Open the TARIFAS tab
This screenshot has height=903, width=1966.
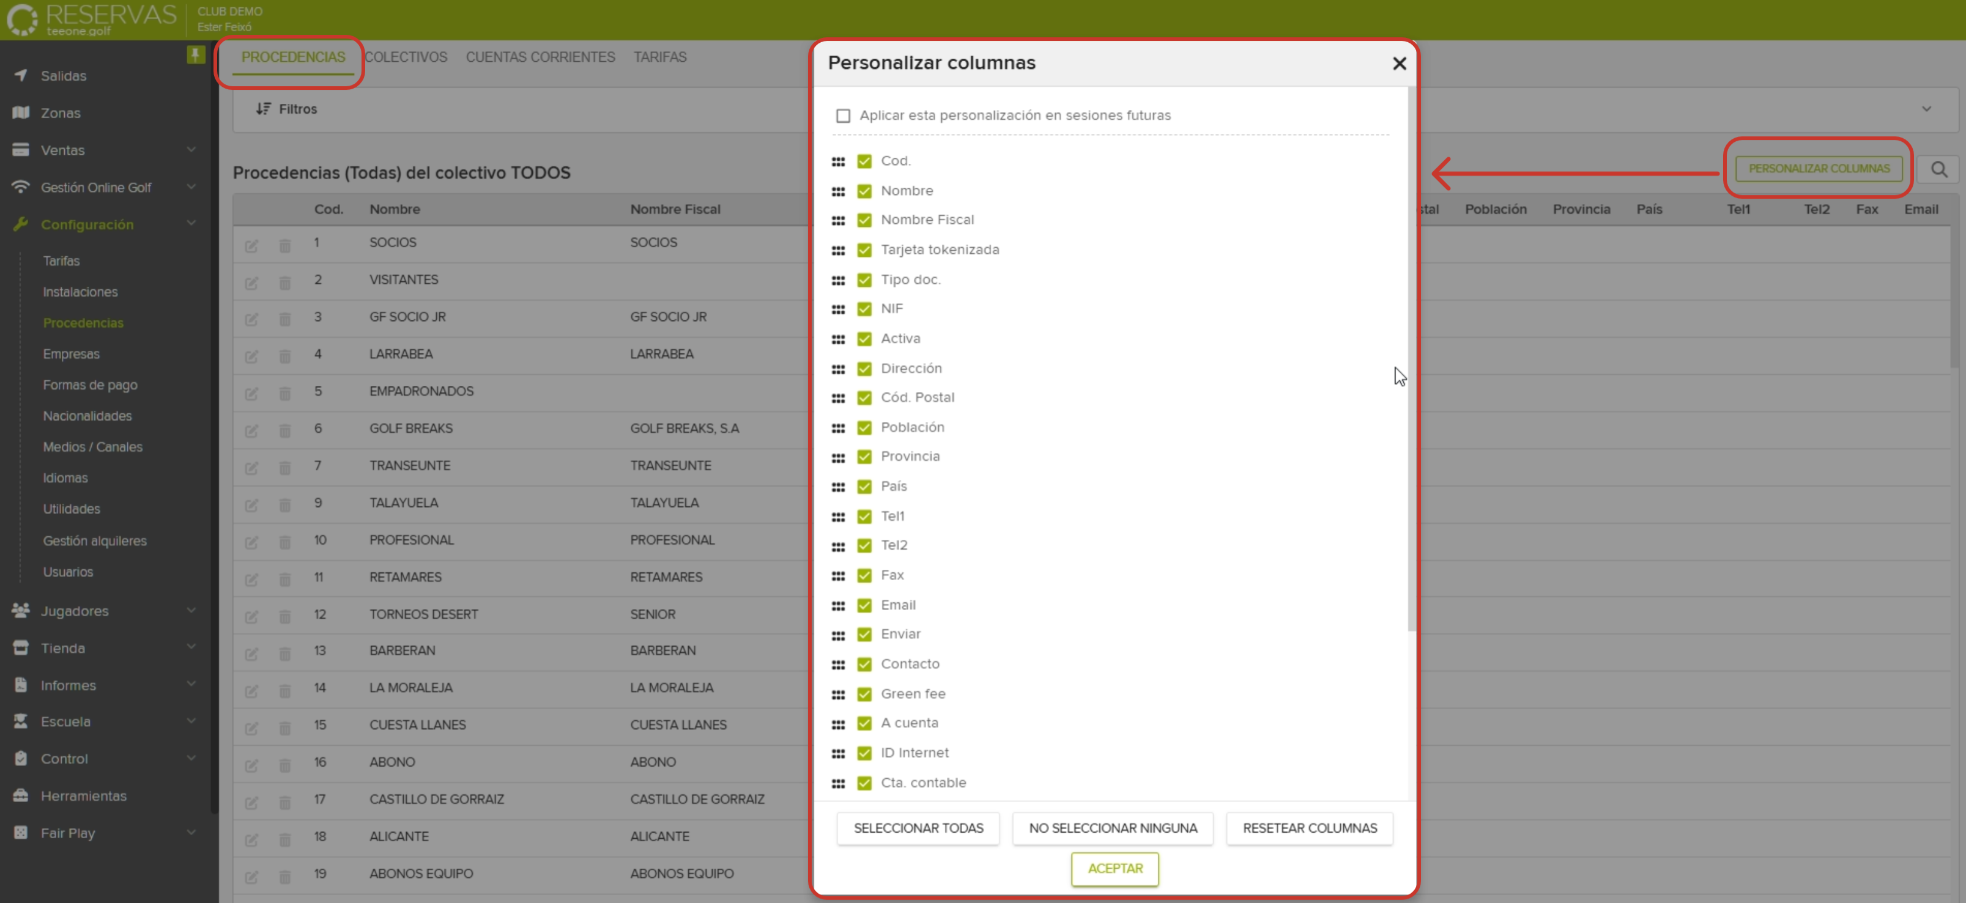(x=660, y=57)
